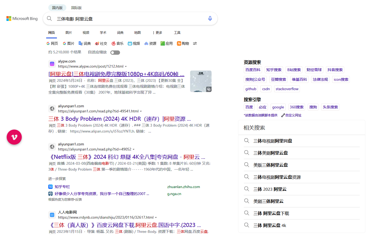Click B站搜索 button
Screen dimensions: 381x235
(294, 70)
